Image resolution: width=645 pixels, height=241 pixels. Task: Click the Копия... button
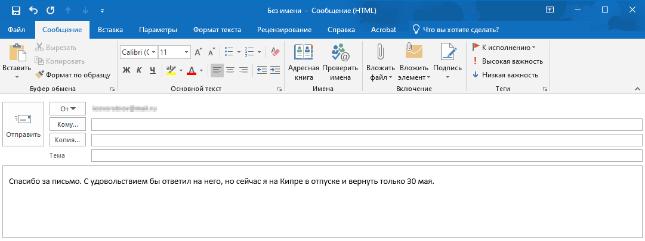(x=67, y=140)
